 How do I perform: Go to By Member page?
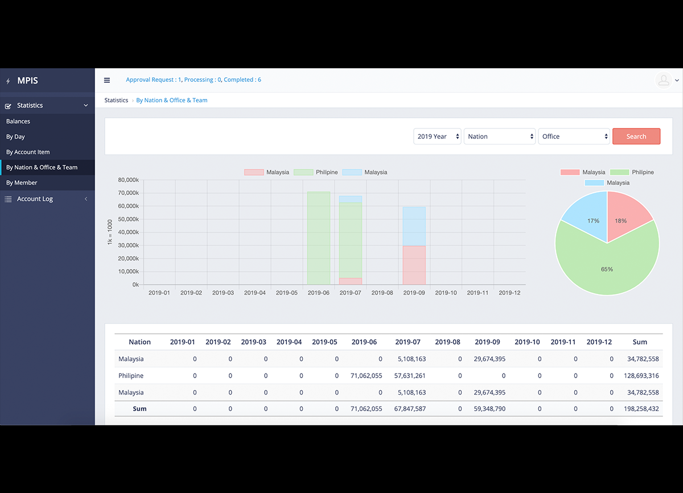point(22,183)
